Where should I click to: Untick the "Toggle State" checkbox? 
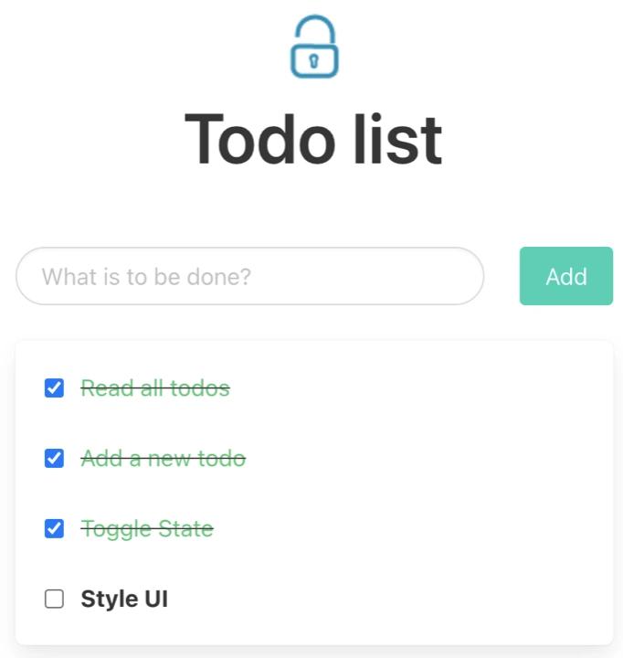coord(55,528)
